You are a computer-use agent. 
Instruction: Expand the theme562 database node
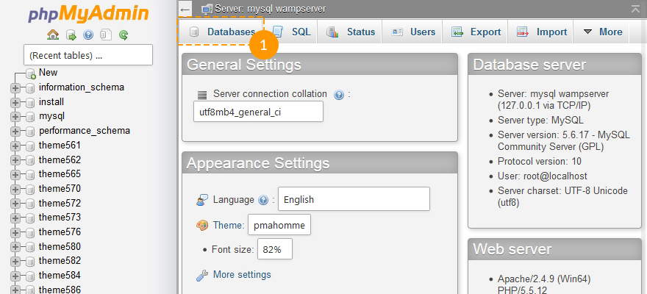click(x=15, y=160)
